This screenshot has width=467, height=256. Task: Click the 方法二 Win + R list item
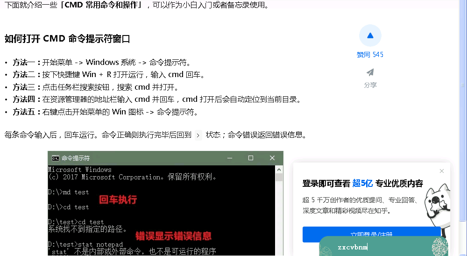(109, 74)
